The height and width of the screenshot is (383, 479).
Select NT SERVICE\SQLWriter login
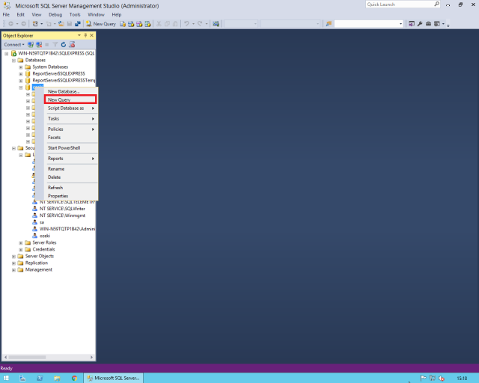[62, 209]
